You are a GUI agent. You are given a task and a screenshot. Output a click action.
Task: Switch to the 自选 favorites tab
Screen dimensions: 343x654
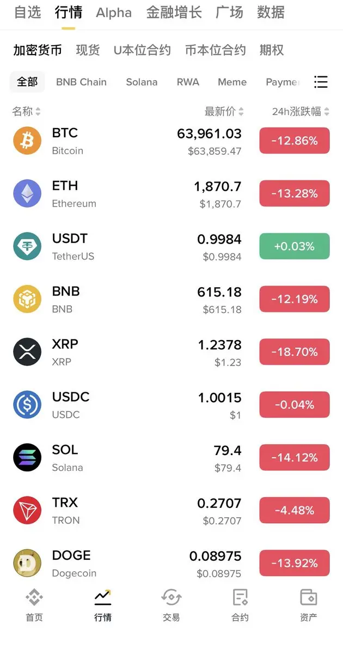pos(27,12)
